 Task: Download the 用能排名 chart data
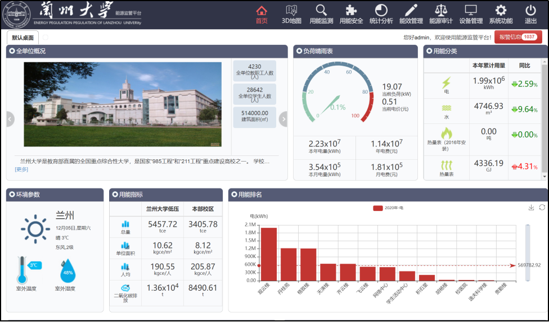click(531, 208)
